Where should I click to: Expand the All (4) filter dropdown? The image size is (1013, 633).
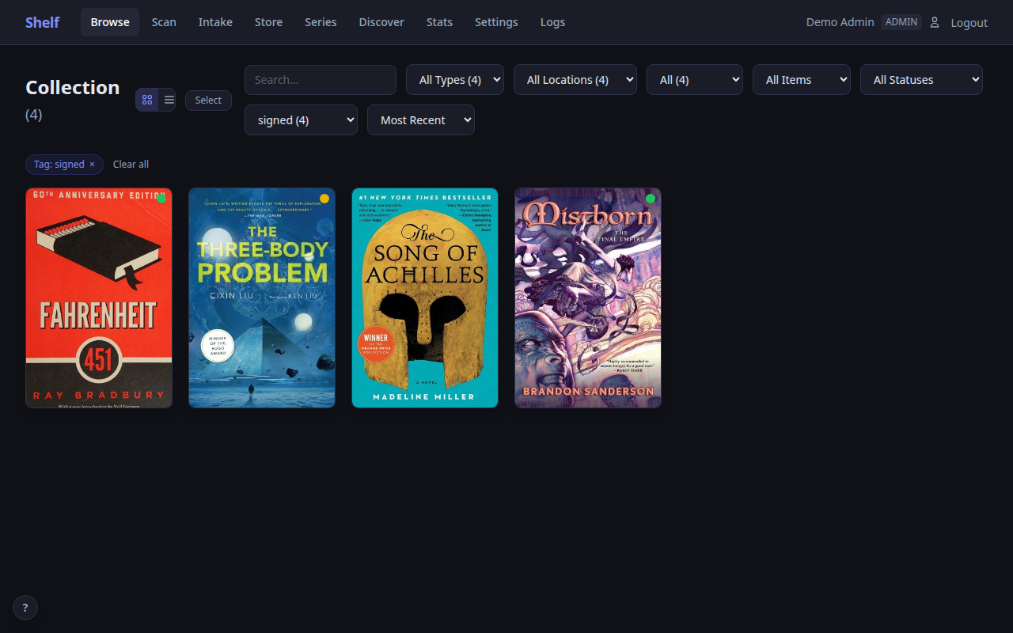(695, 80)
